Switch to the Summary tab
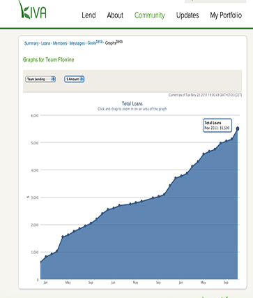 (31, 43)
